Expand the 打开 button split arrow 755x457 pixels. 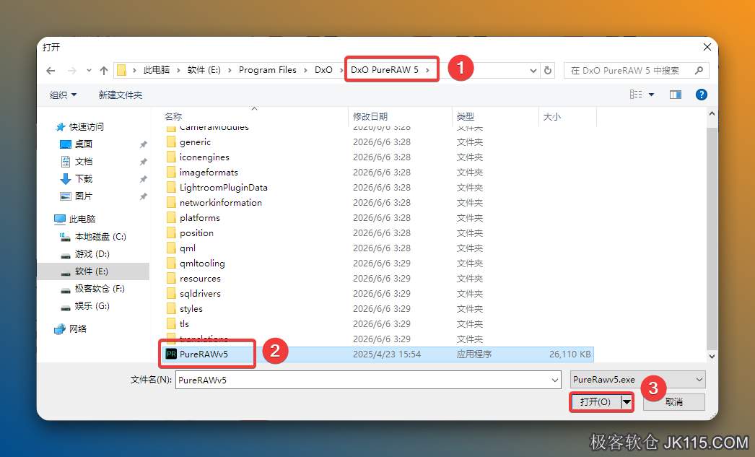point(627,402)
